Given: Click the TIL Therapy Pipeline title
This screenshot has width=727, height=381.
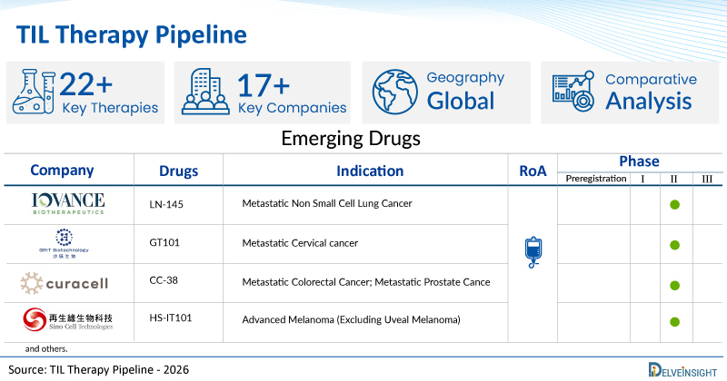Looking at the screenshot, I should click(132, 34).
